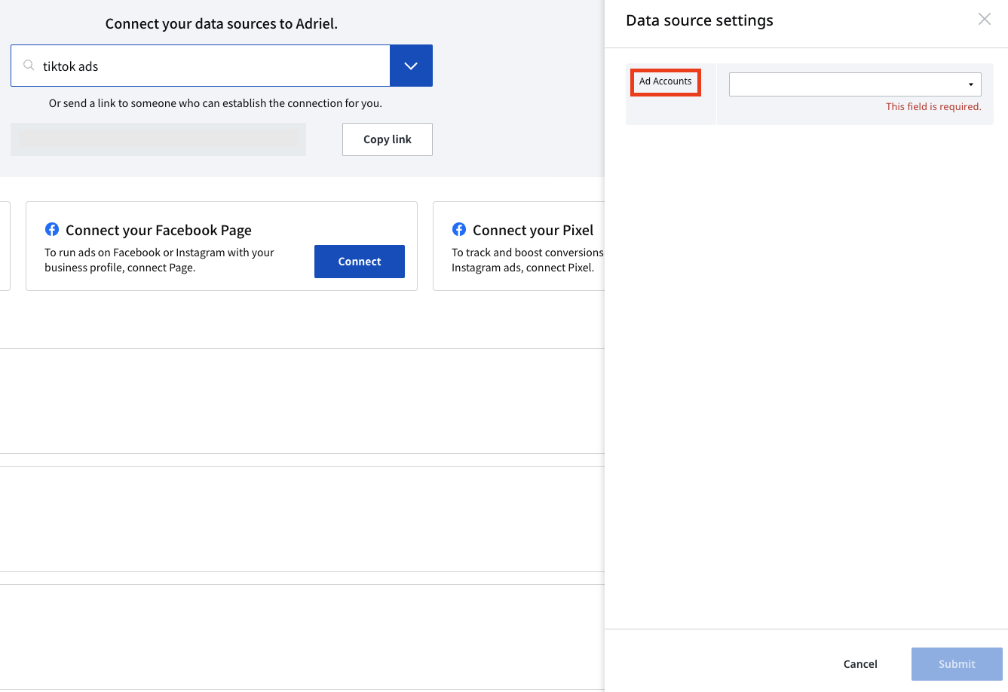Image resolution: width=1008 pixels, height=692 pixels.
Task: Click the Facebook icon beside Connect your Pixel
Action: click(x=459, y=229)
